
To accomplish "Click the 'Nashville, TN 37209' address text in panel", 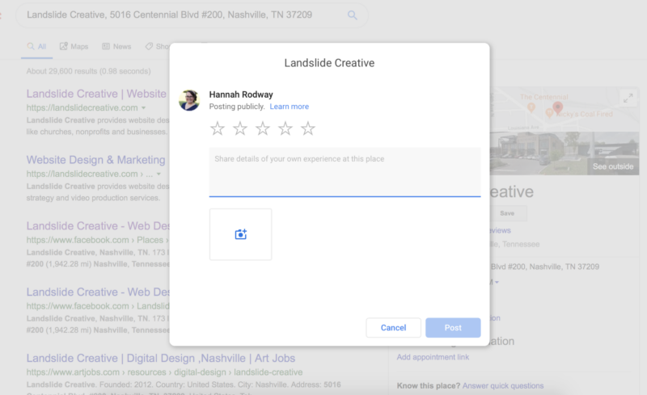I will [564, 267].
